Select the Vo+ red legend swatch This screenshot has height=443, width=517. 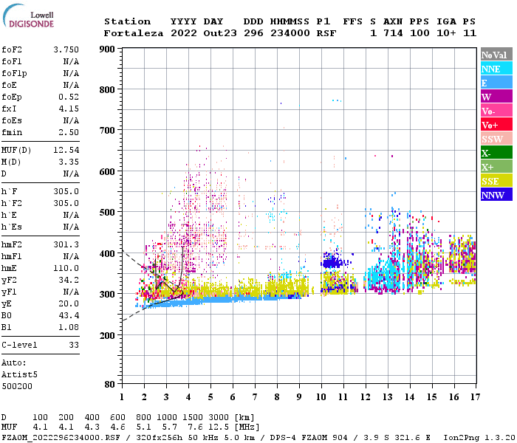(496, 124)
